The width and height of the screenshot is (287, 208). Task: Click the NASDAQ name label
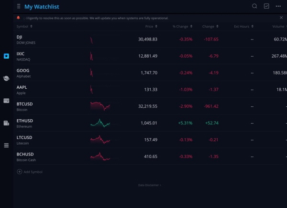pos(23,59)
